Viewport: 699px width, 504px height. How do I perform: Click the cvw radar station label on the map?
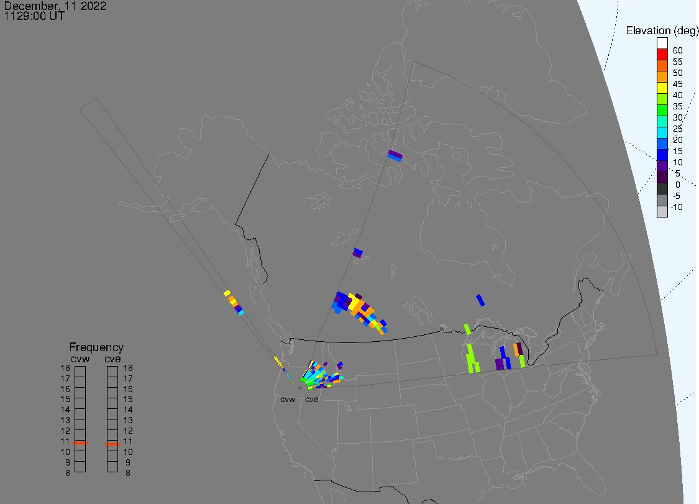pos(287,400)
